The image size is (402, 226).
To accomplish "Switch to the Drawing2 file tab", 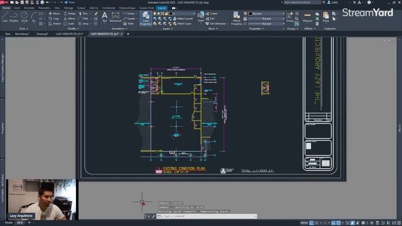I will 43,34.
